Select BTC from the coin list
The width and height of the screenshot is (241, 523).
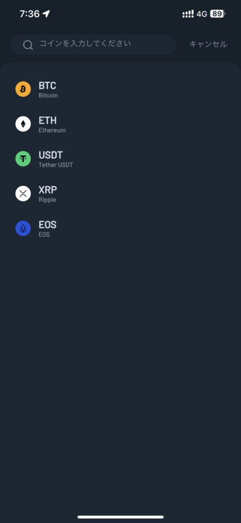tap(120, 89)
